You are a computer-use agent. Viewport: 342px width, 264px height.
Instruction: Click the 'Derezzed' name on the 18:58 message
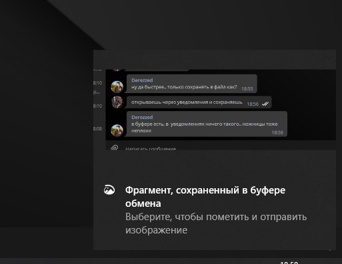pos(142,117)
